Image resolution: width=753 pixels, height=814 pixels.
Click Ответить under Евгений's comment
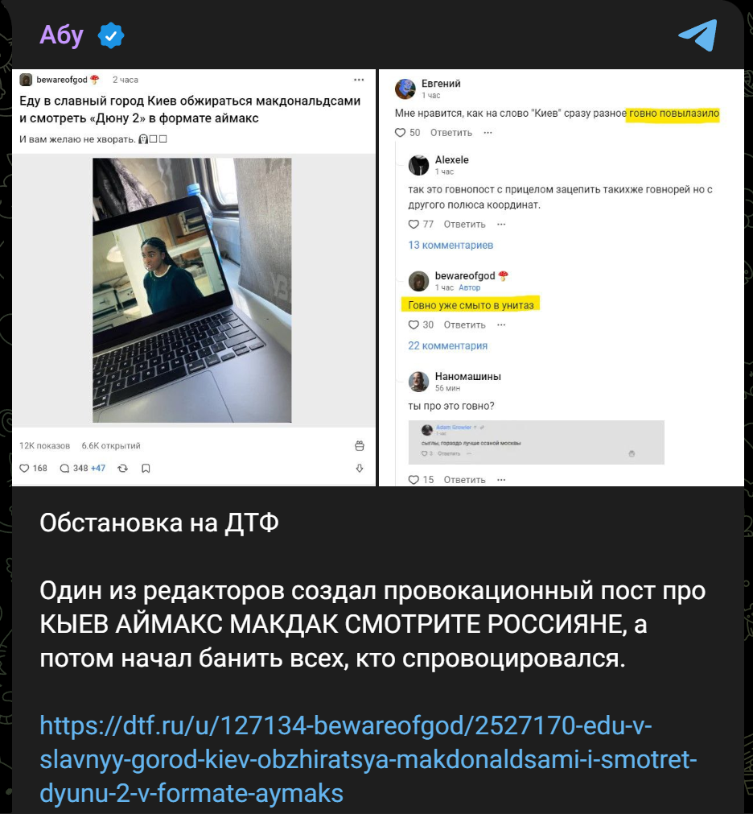coord(451,133)
